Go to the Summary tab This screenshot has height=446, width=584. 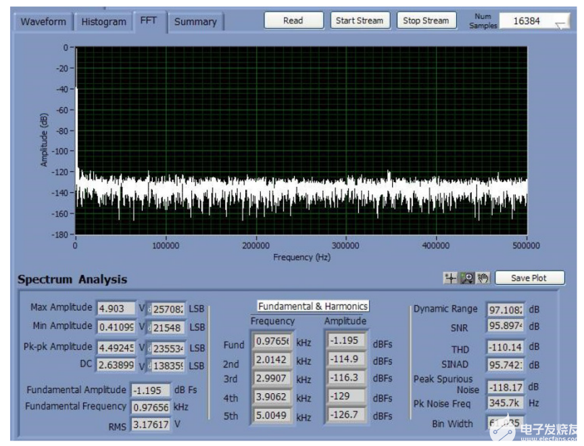click(195, 22)
